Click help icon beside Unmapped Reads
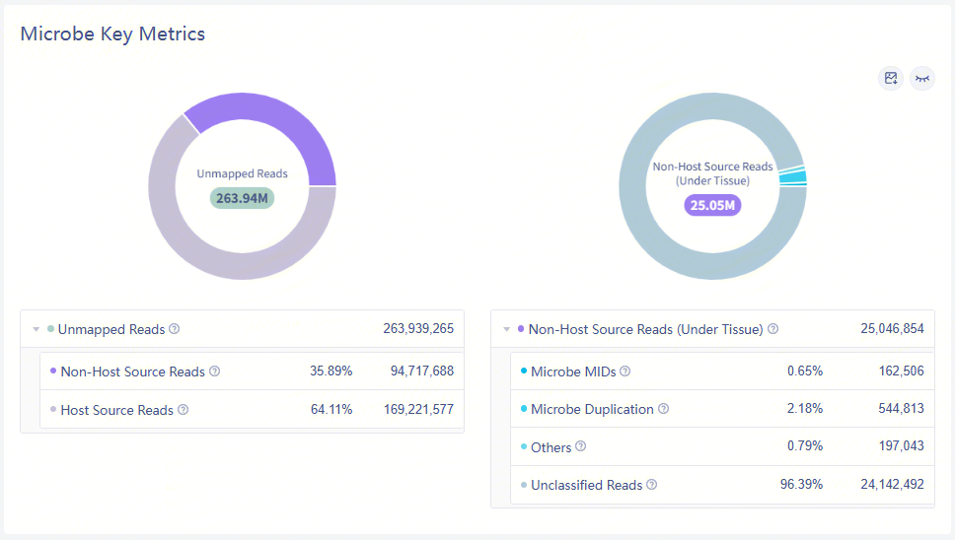This screenshot has width=955, height=540. (x=175, y=329)
